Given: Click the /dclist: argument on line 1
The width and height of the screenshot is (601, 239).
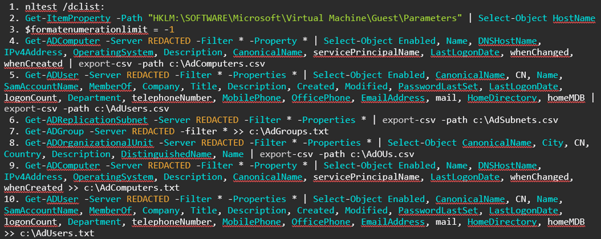Looking at the screenshot, I should pyautogui.click(x=83, y=7).
